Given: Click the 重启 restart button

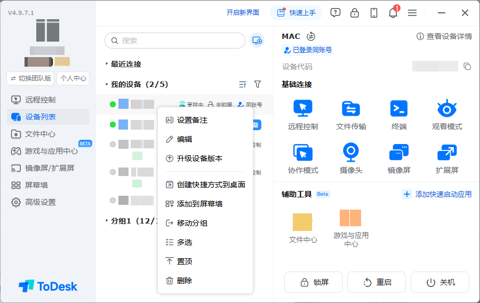Looking at the screenshot, I should coord(377,282).
